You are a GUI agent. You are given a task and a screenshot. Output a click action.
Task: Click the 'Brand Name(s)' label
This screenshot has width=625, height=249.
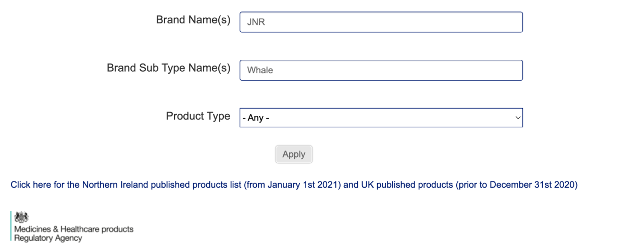(193, 20)
